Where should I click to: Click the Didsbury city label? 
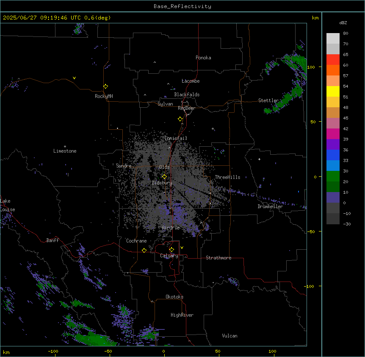[x=162, y=183]
